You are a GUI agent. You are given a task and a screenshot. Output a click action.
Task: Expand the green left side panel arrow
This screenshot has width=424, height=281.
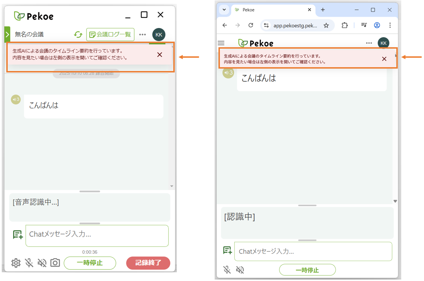[x=7, y=34]
